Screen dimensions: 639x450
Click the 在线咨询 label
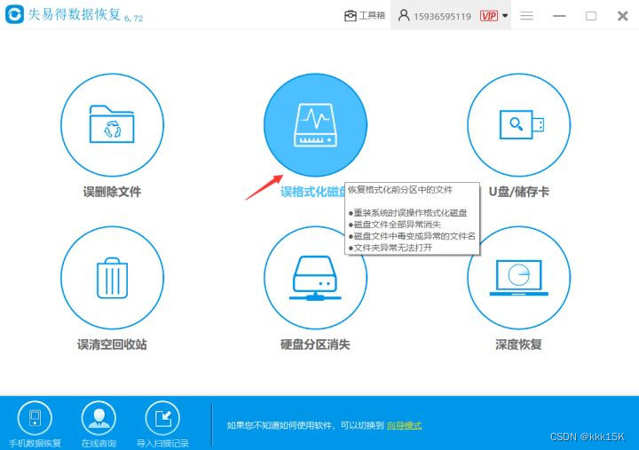click(x=99, y=443)
